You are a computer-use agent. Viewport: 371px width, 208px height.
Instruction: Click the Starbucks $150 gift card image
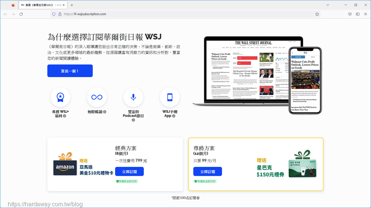[303, 164]
